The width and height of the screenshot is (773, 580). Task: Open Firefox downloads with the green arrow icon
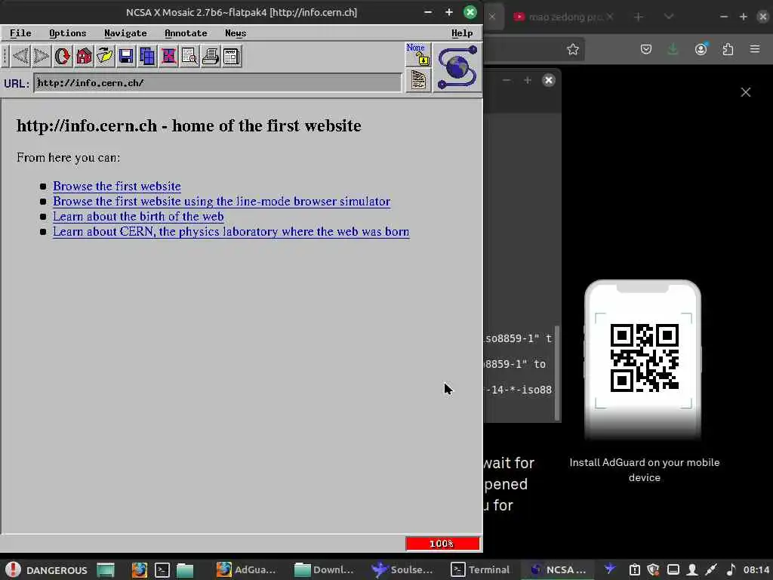tap(673, 49)
